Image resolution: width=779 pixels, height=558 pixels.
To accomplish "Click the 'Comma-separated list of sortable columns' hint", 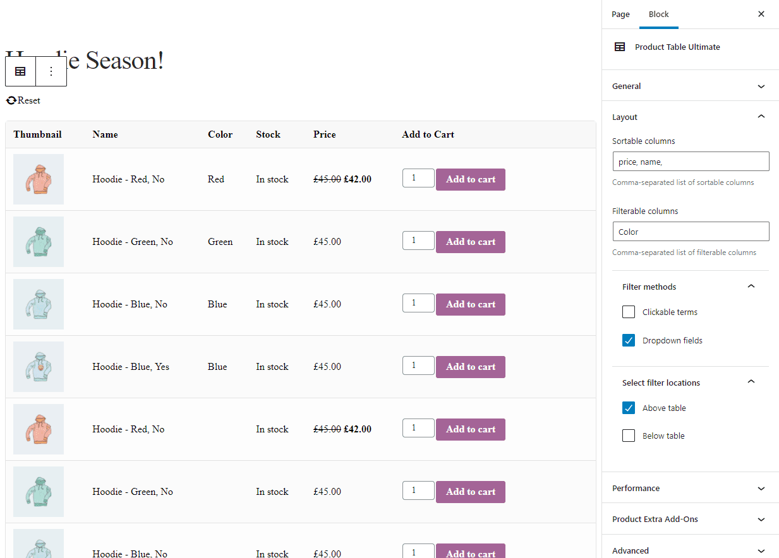I will 683,182.
